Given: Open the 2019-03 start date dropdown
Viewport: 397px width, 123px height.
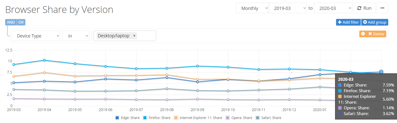Looking at the screenshot, I should (x=288, y=8).
